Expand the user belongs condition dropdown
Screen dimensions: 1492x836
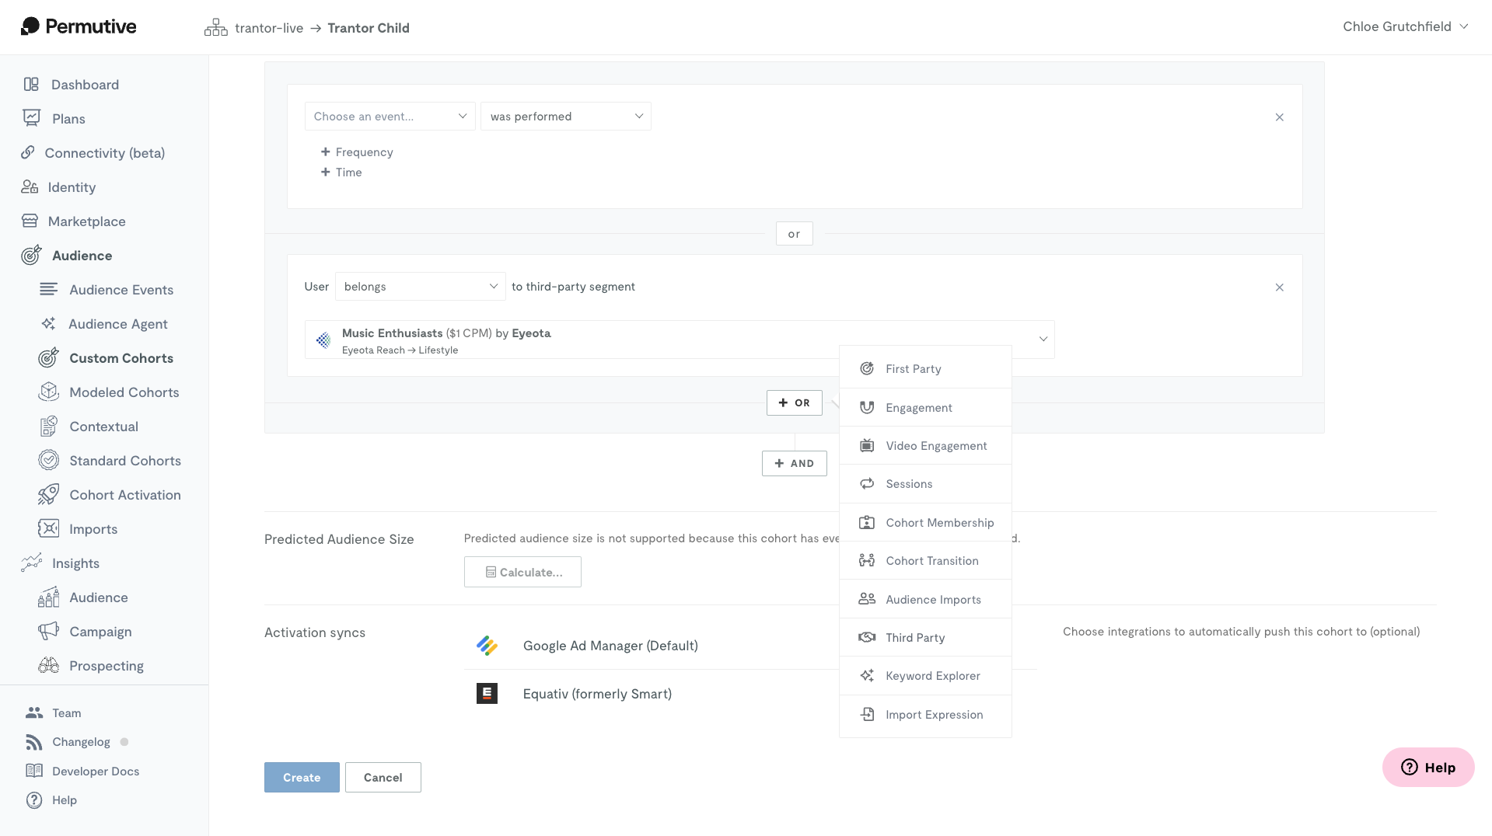[420, 286]
